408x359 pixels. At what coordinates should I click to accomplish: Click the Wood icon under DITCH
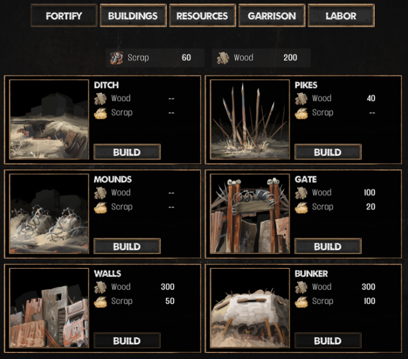[x=100, y=99]
